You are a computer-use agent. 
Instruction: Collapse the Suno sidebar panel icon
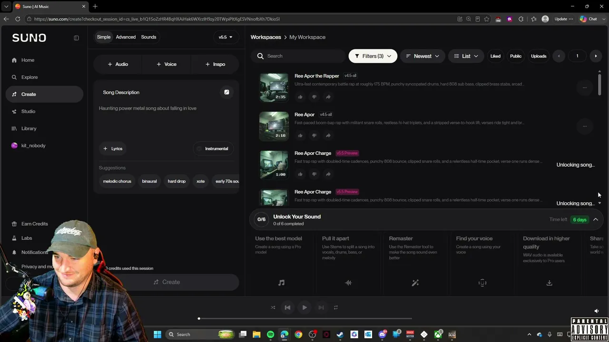[x=76, y=38]
